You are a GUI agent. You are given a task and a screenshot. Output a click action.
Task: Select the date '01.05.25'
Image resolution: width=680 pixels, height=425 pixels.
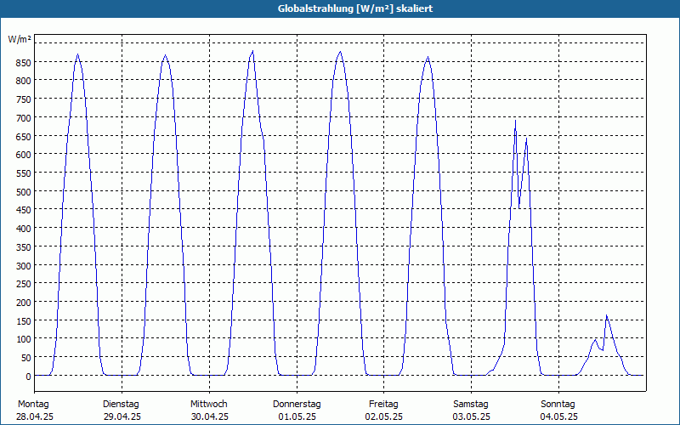(x=297, y=417)
